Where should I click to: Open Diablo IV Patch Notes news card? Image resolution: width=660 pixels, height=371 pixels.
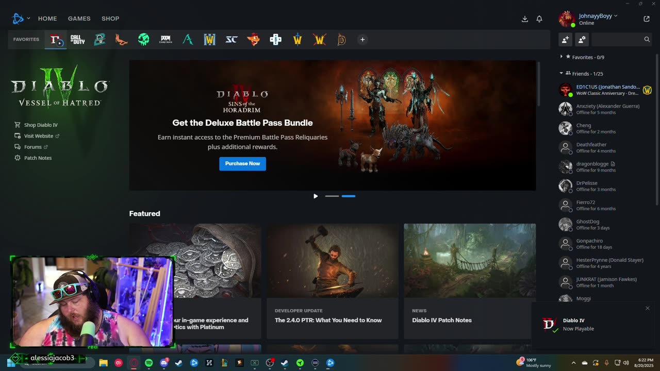pyautogui.click(x=470, y=281)
